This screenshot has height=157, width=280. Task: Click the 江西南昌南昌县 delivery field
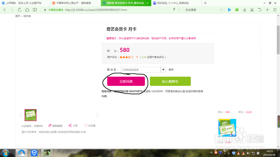pyautogui.click(x=140, y=70)
